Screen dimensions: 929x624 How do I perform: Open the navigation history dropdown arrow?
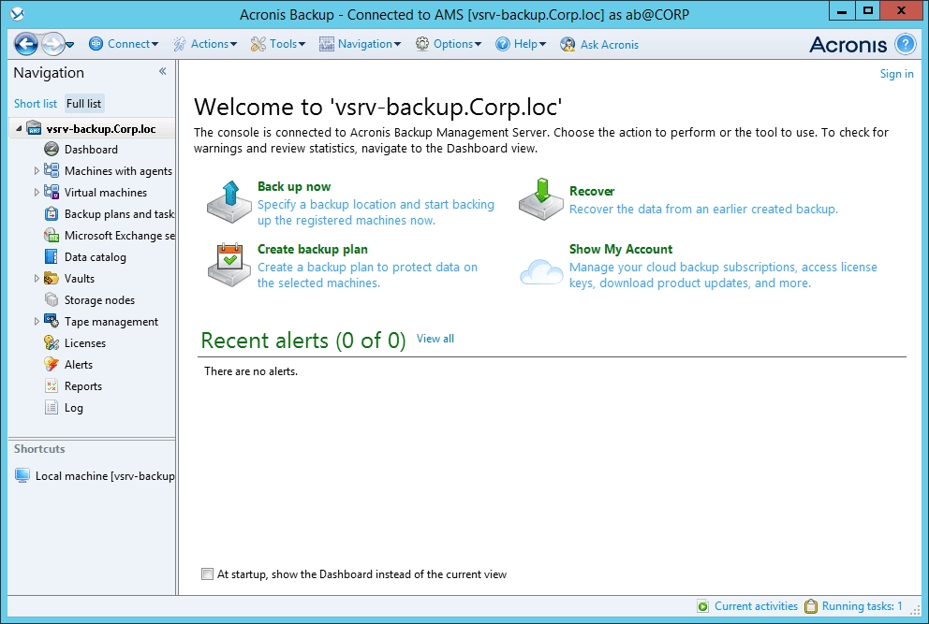tap(70, 44)
